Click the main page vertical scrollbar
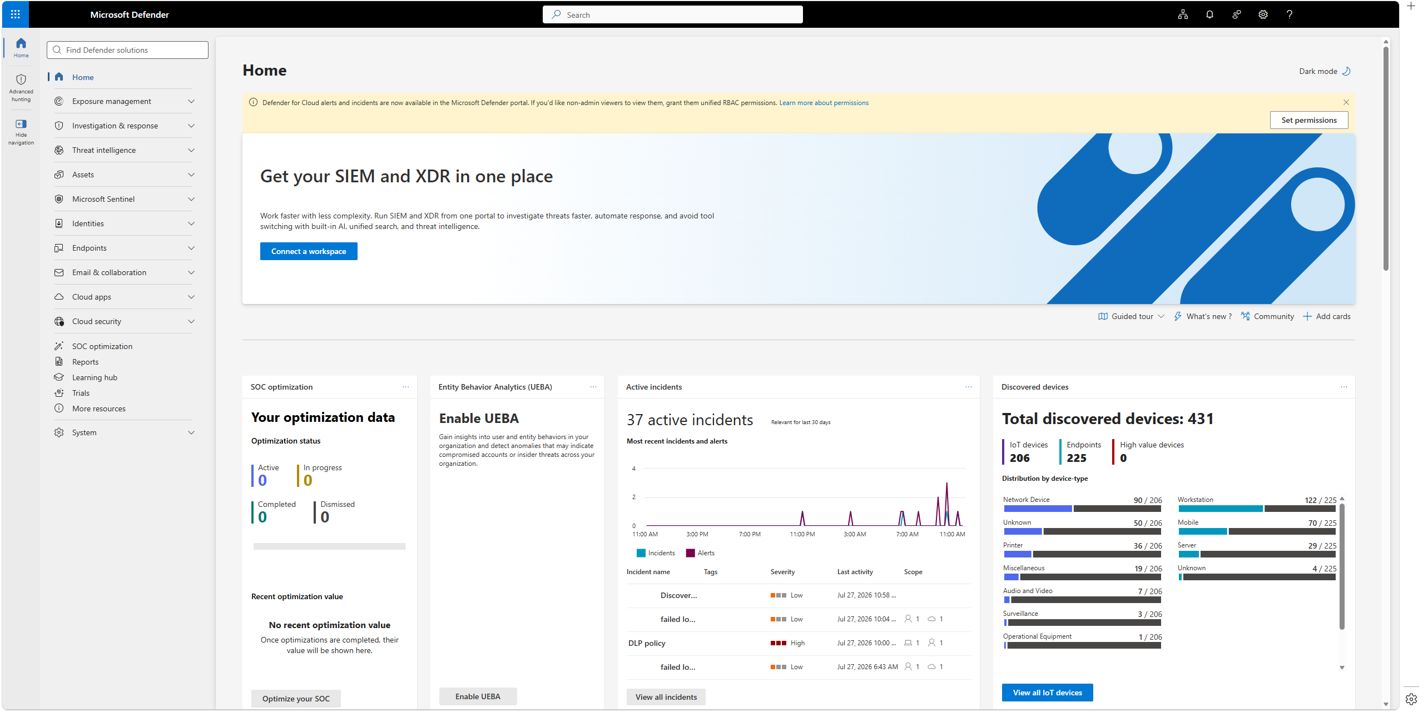Screen dimensions: 1423x712 point(1386,158)
